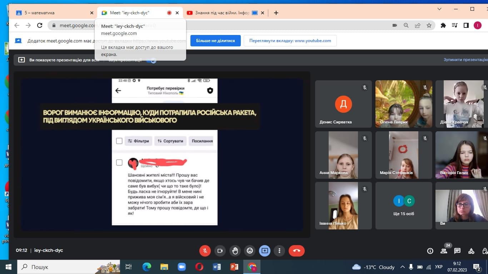488x274 pixels.
Task: Open Microsoft Edge from taskbar
Action: click(147, 267)
